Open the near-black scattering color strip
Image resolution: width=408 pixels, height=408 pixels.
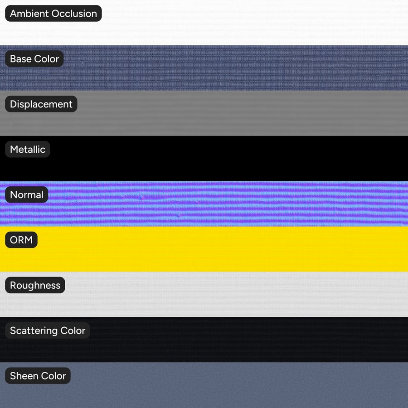click(204, 340)
